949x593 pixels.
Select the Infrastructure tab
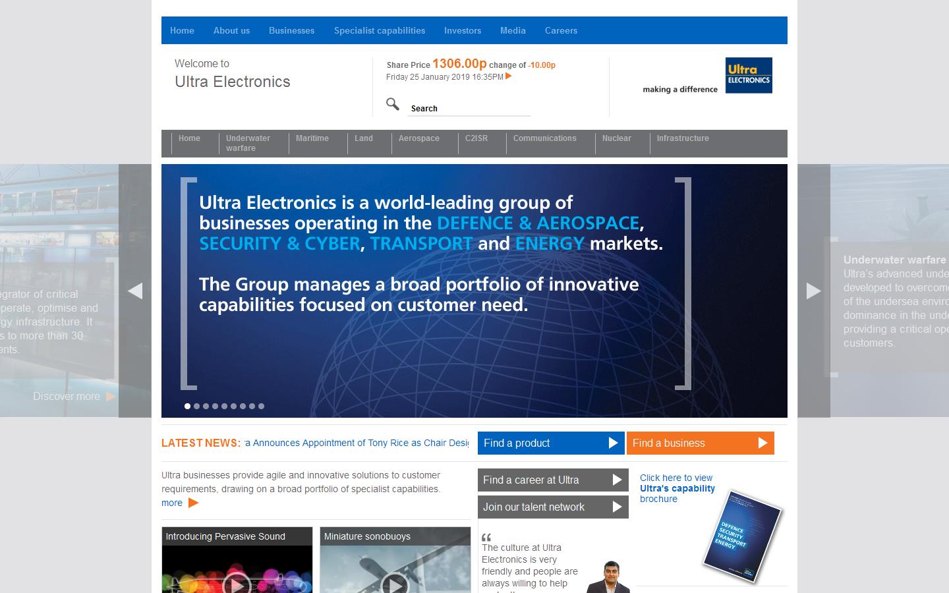tap(683, 138)
